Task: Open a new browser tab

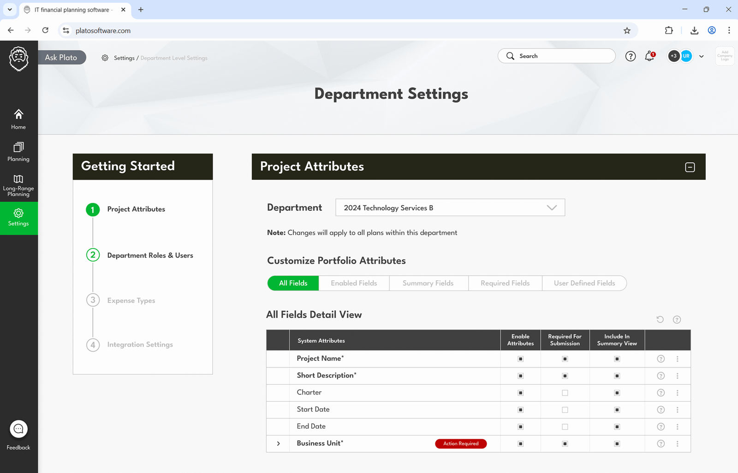Action: pos(141,10)
